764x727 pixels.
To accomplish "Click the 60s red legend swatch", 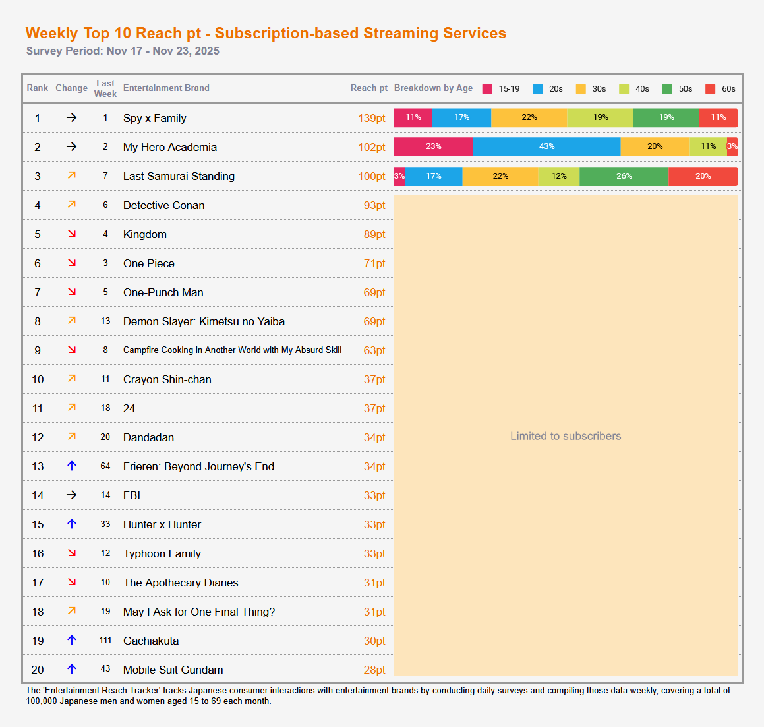I will [711, 89].
